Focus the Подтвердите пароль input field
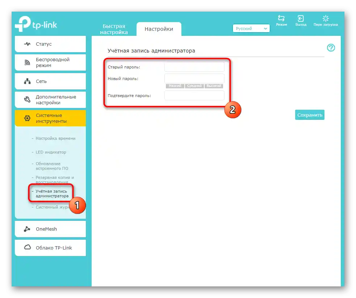The width and height of the screenshot is (356, 298). pyautogui.click(x=194, y=96)
